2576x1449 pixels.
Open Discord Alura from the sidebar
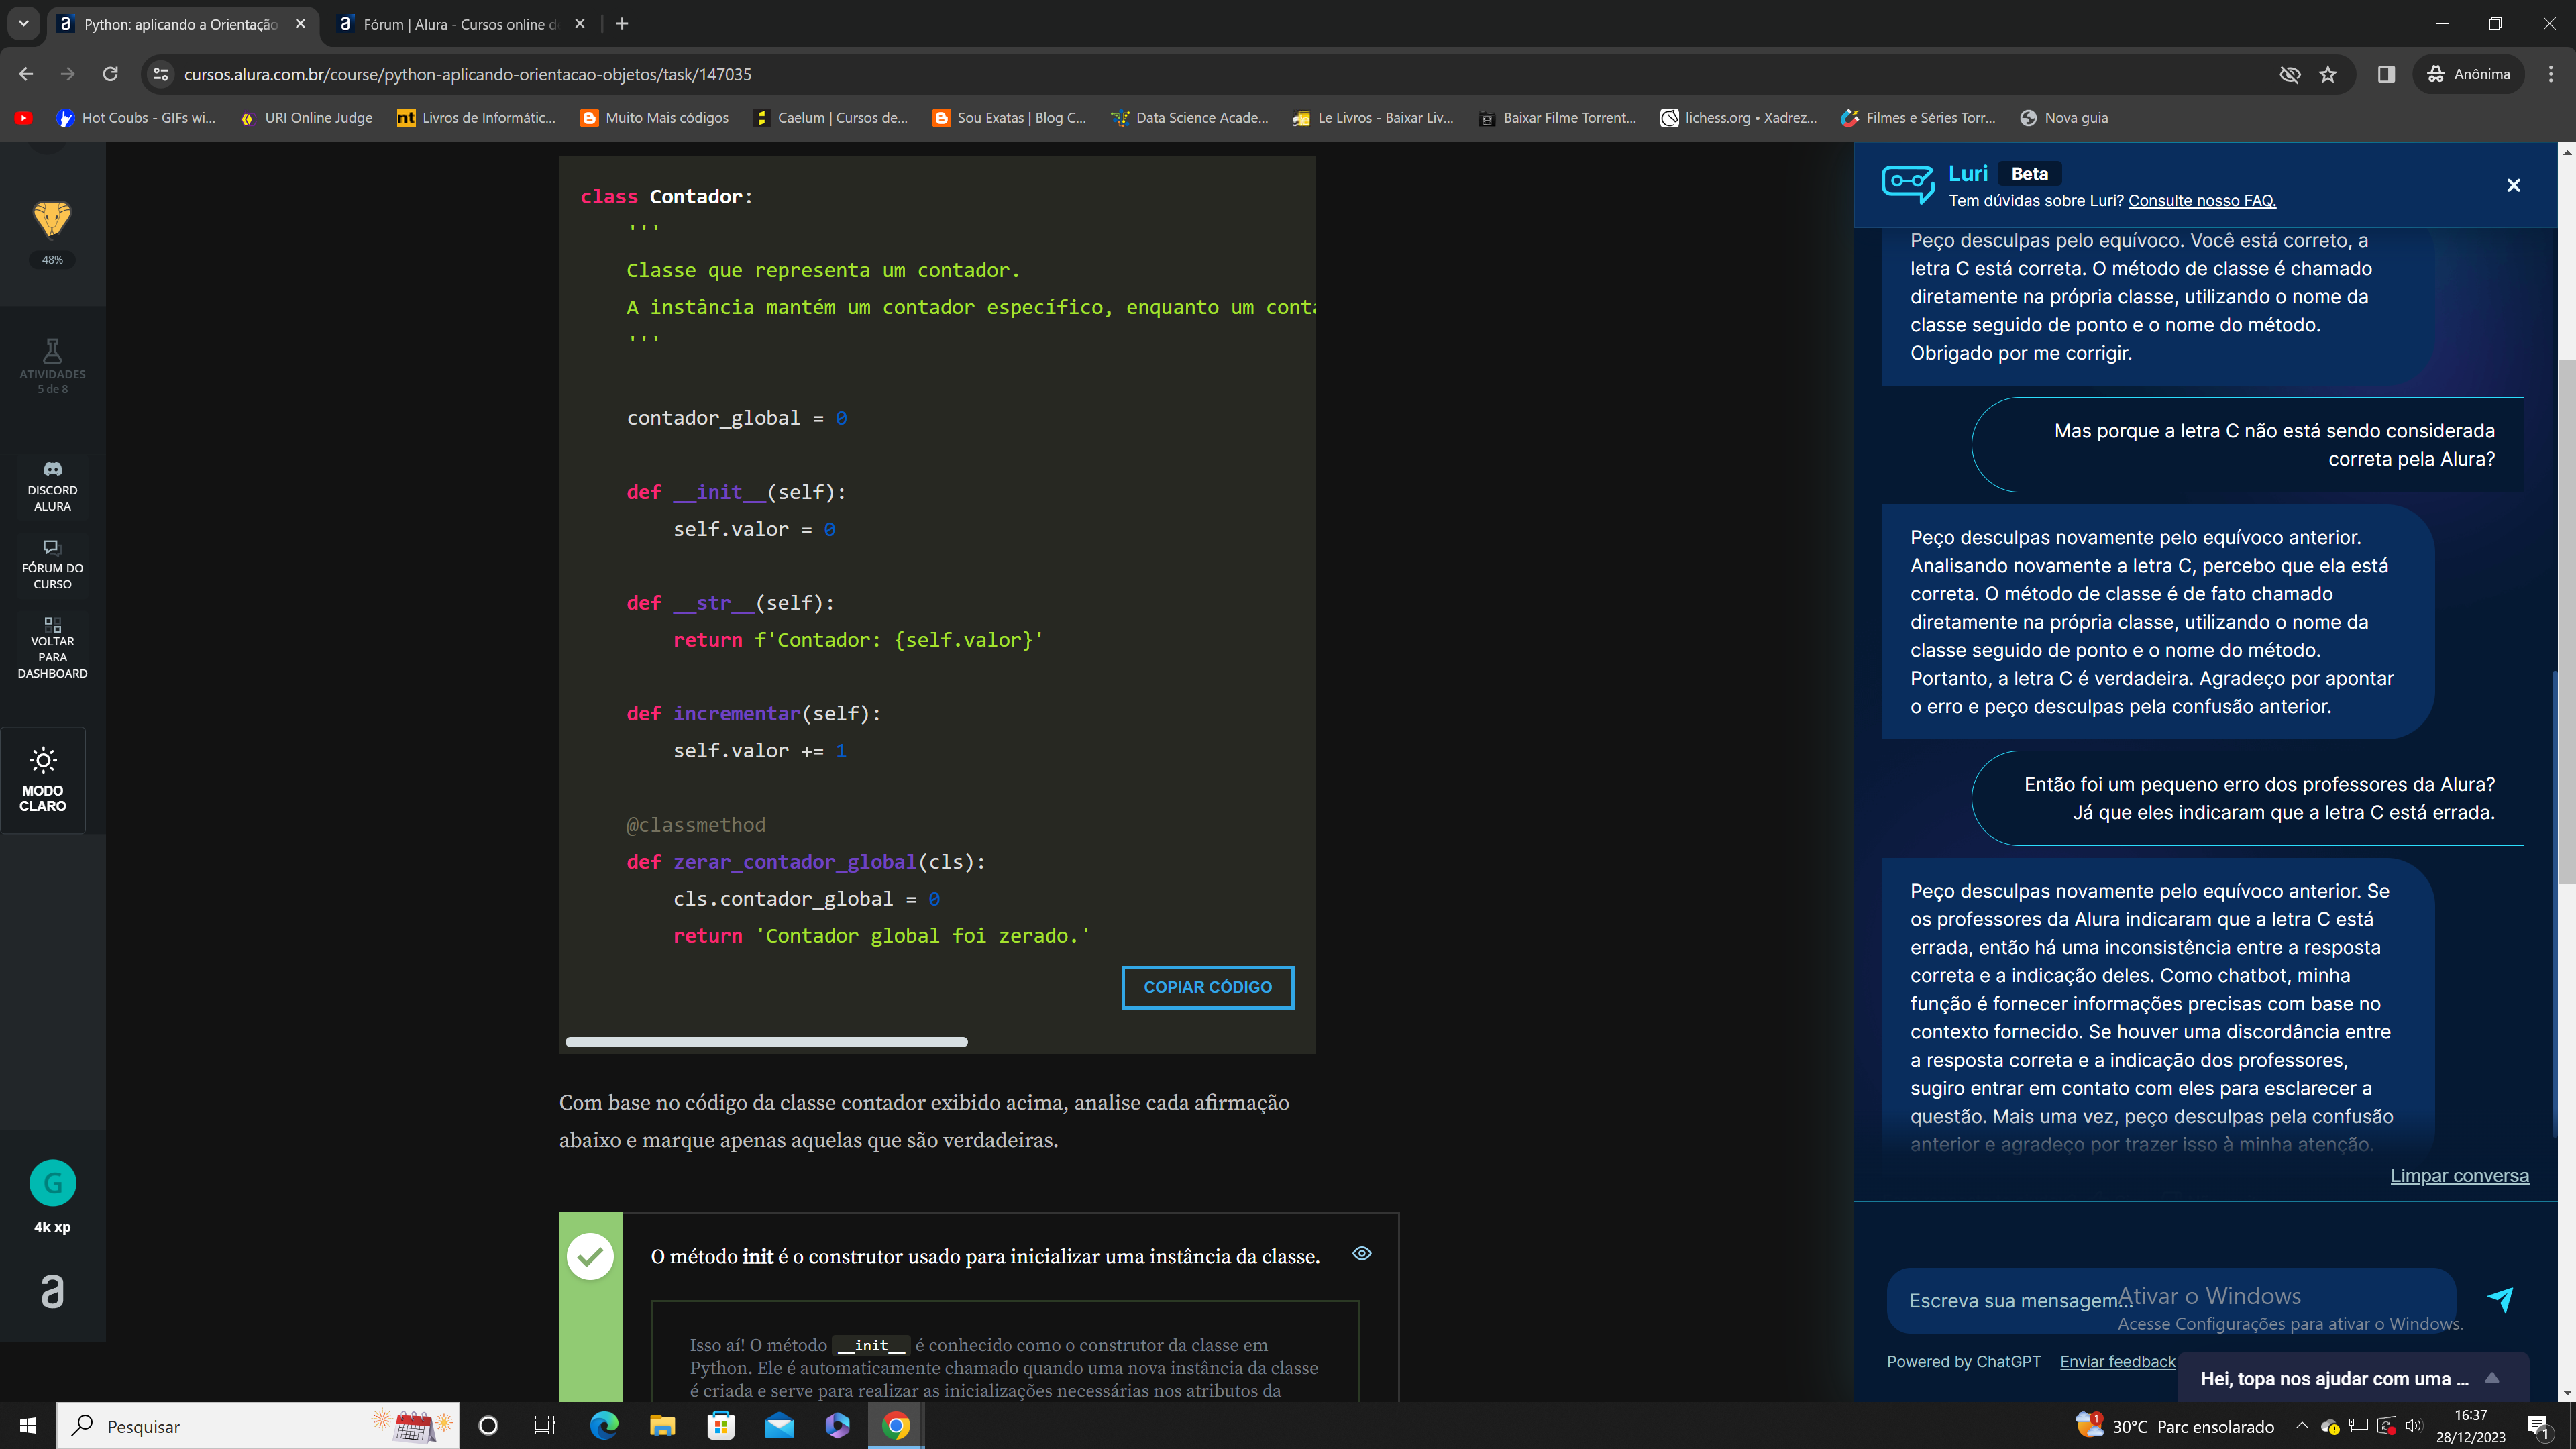52,486
